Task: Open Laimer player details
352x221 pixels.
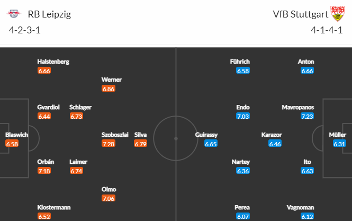Action: click(78, 162)
